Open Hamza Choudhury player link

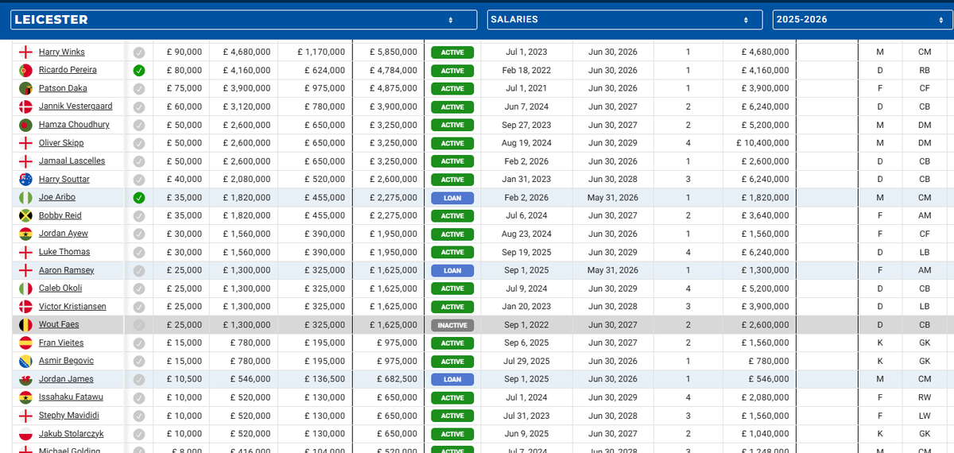click(74, 125)
